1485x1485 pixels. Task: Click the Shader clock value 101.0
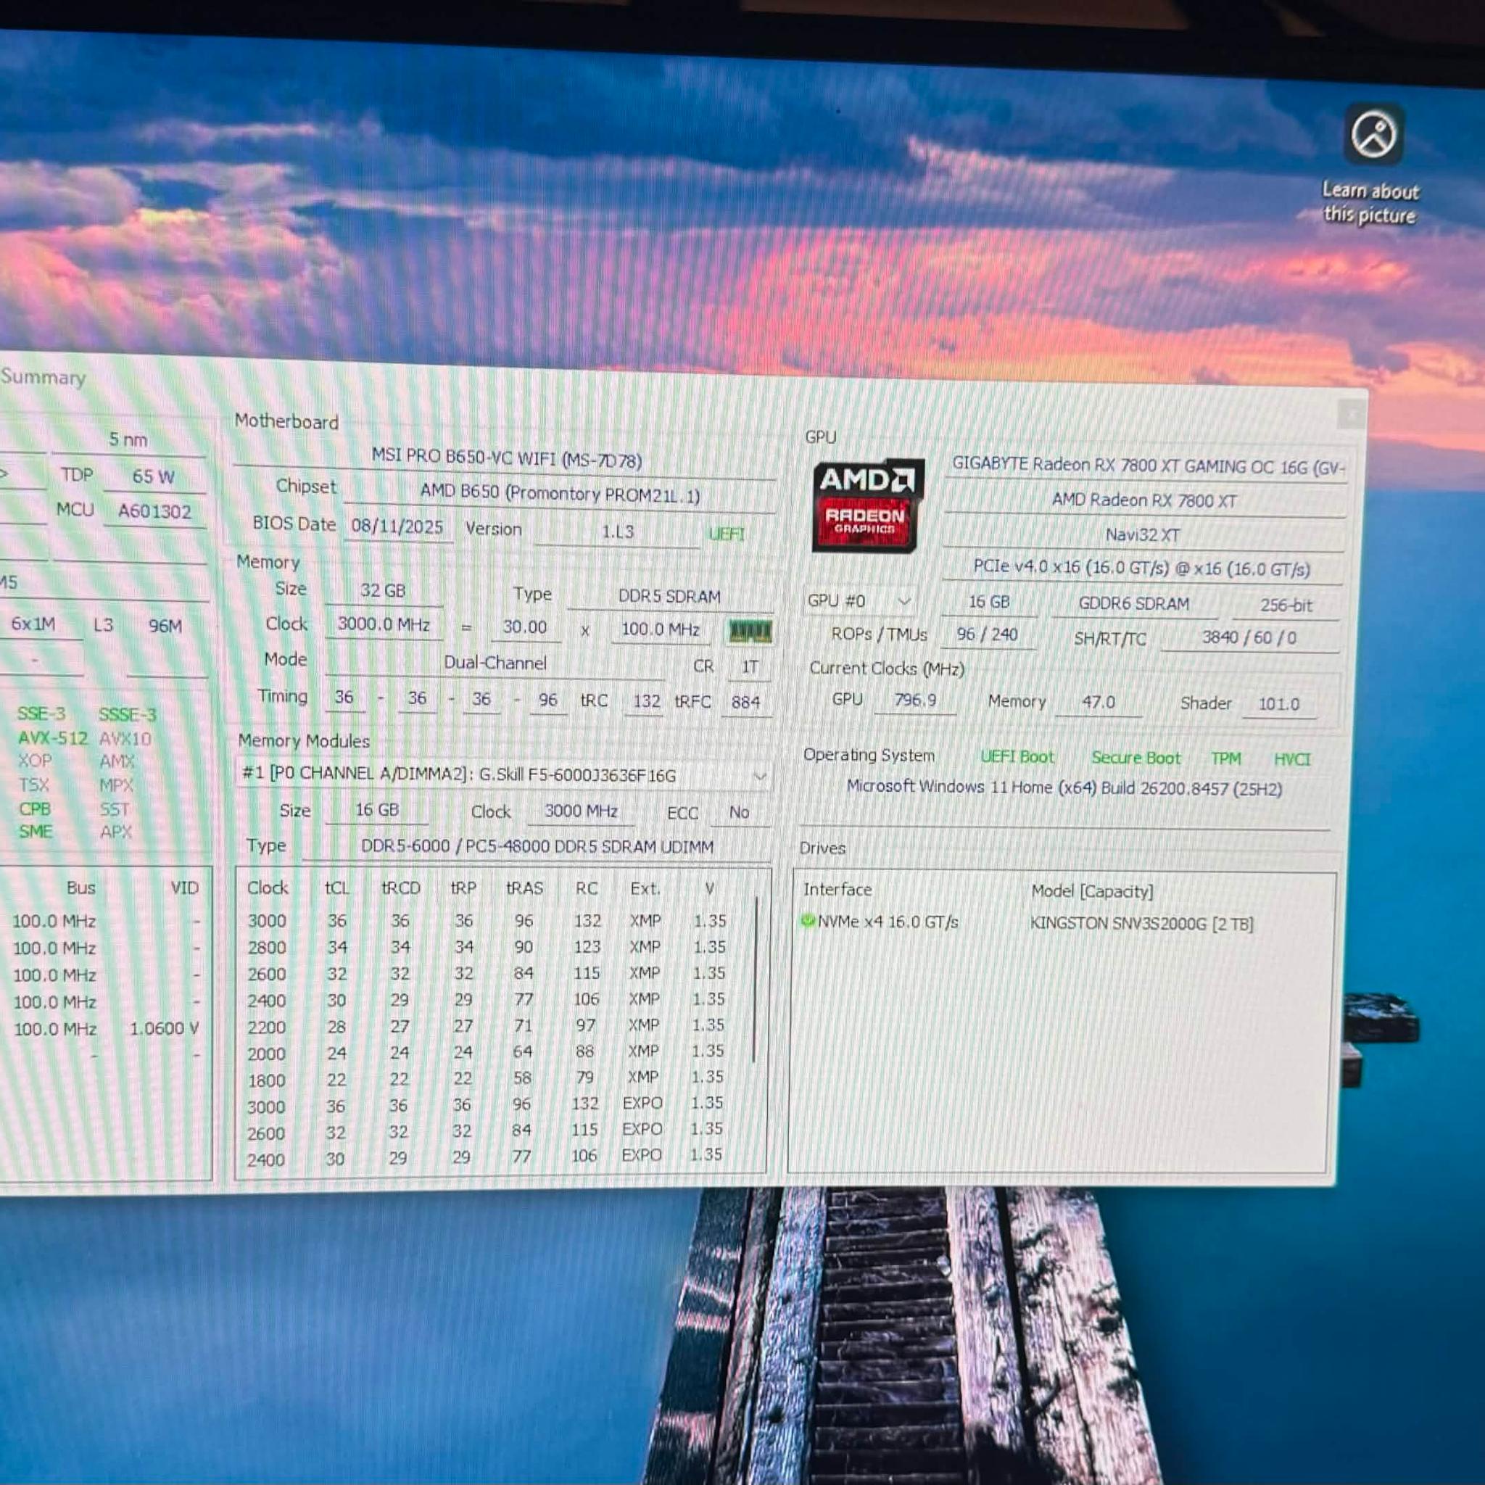[x=1279, y=705]
